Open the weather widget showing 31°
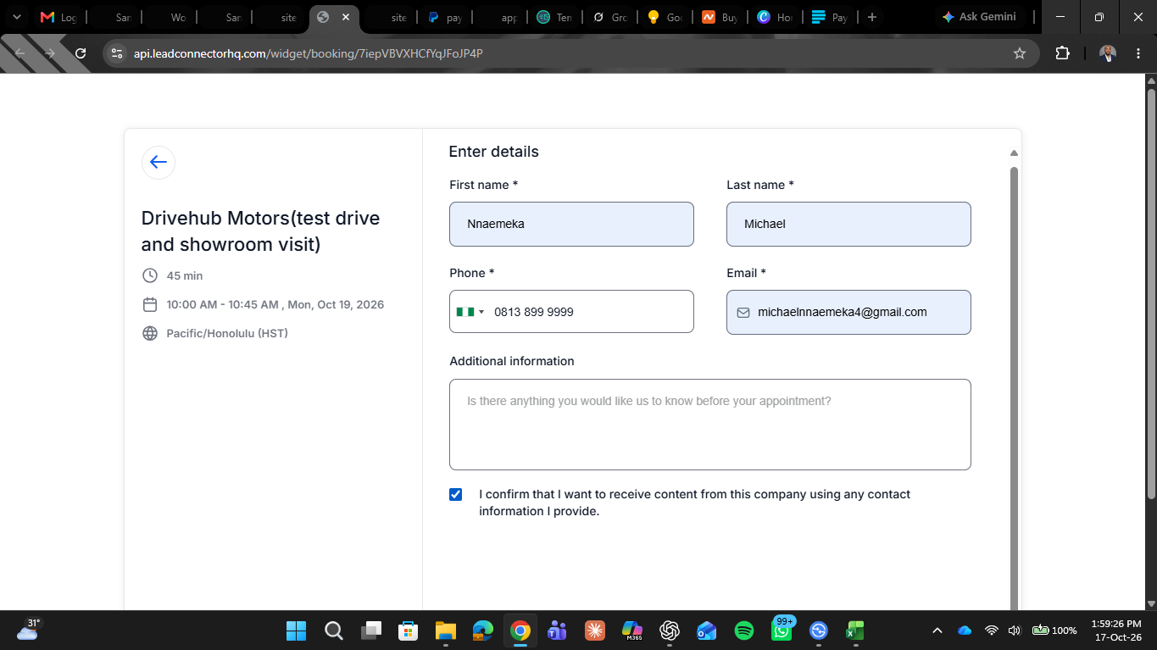1157x650 pixels. coord(28,630)
